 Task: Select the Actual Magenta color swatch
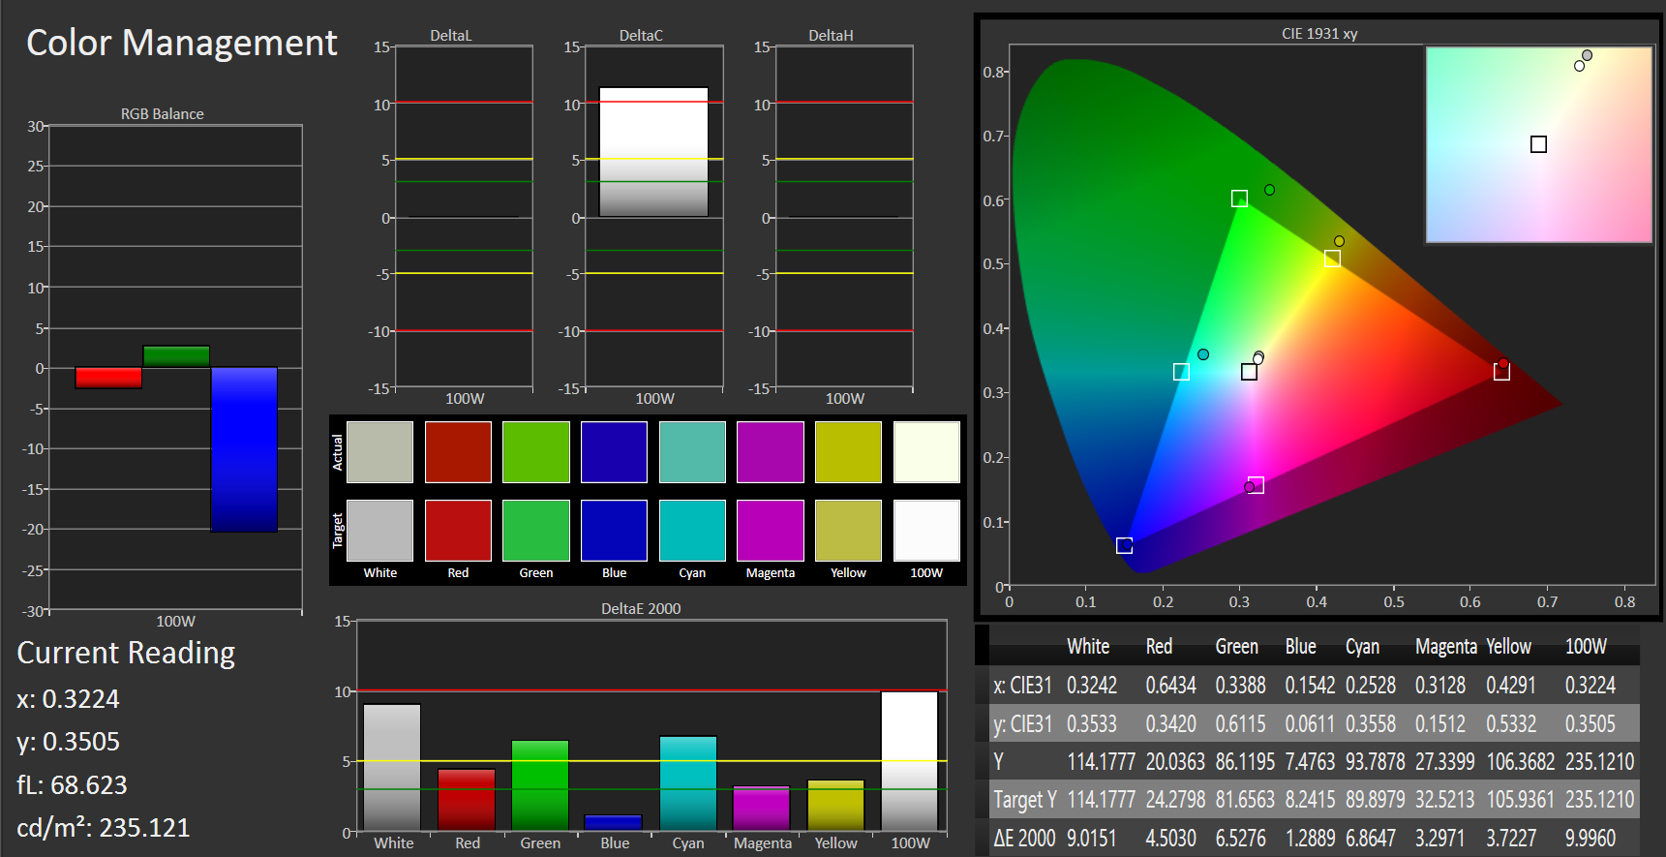[771, 451]
